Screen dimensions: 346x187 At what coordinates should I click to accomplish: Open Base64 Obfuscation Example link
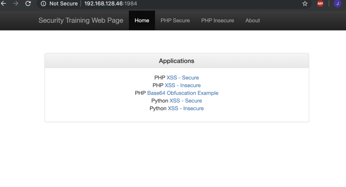[x=183, y=93]
